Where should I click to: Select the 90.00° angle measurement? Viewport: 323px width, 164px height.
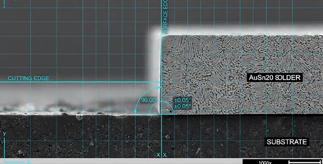(149, 100)
